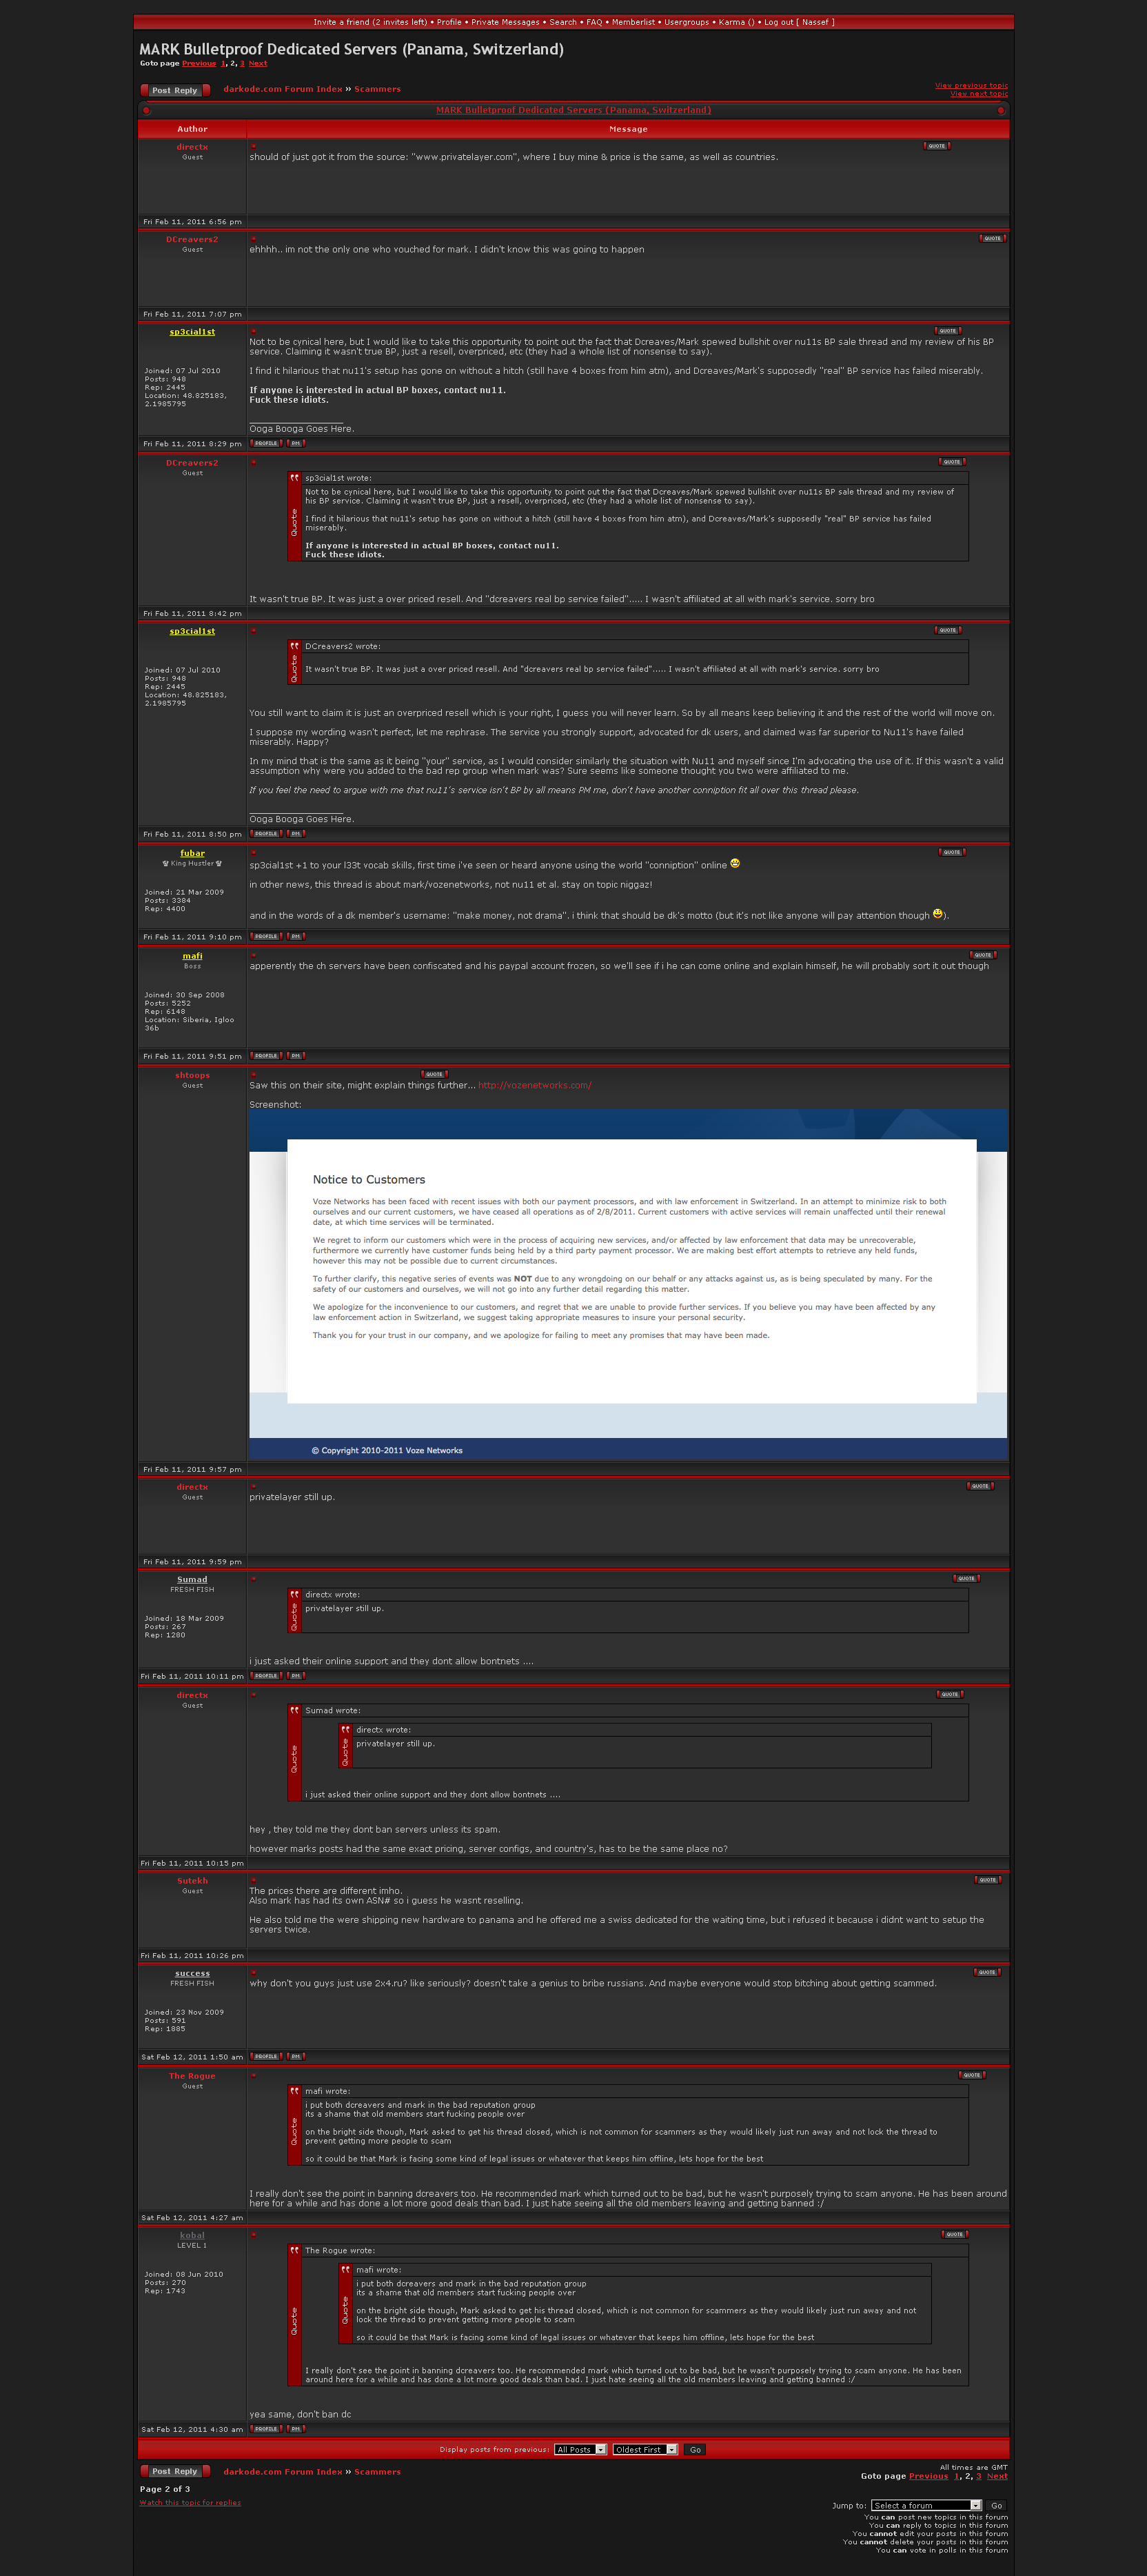Follow the vozenetworks.com link in shtoops' post
Viewport: 1147px width, 2576px height.
pos(534,1085)
